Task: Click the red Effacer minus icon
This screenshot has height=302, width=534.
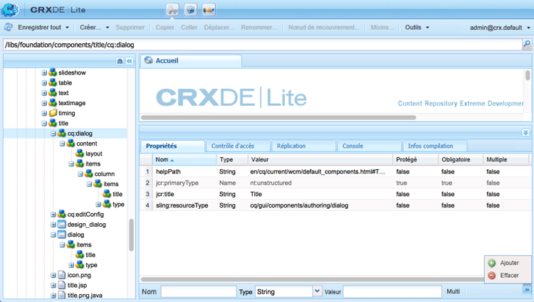Action: [492, 276]
